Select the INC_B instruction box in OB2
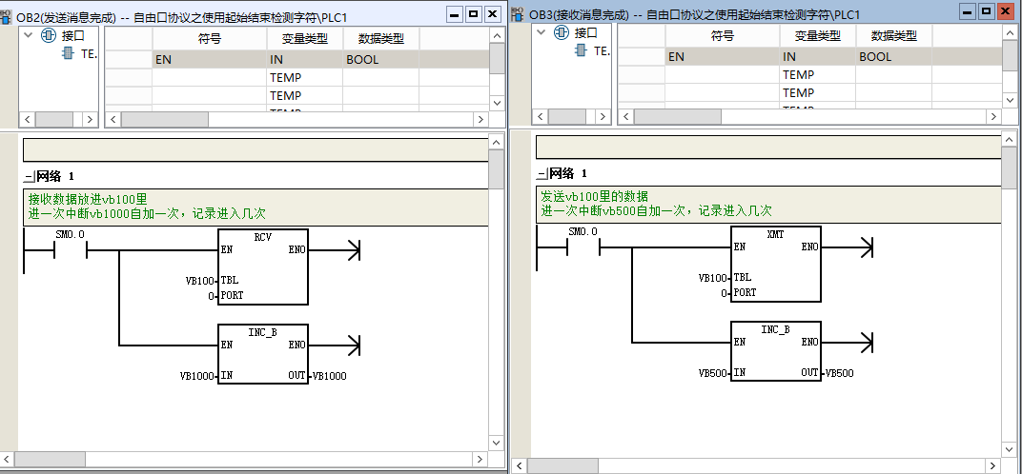Viewport: 1022px width, 474px height. click(263, 354)
